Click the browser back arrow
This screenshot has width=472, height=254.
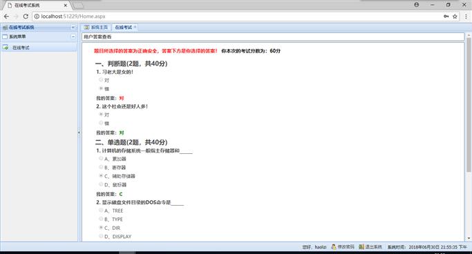(6, 17)
